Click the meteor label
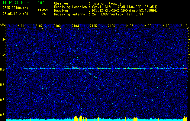Image resolution: width=190 pixels, height=121 pixels. point(43,9)
